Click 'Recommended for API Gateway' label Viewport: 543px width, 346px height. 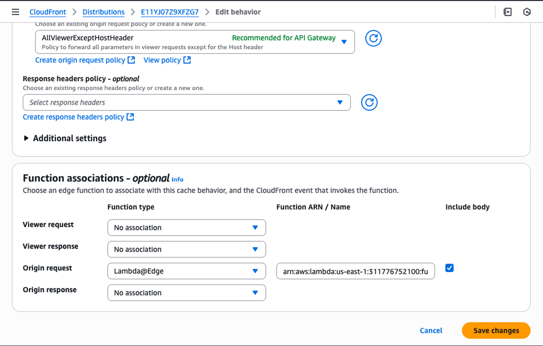284,38
